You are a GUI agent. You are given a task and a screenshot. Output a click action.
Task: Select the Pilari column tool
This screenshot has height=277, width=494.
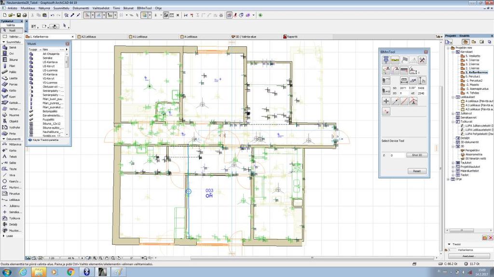[x=12, y=66]
